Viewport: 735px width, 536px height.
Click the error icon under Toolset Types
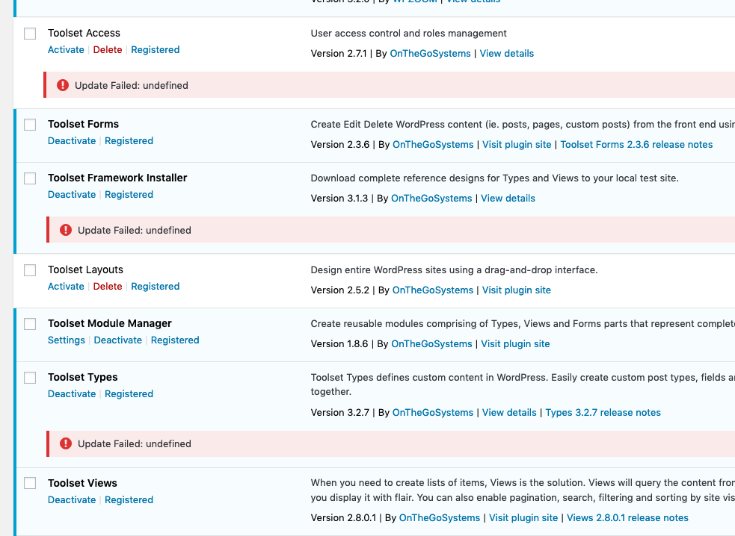click(x=66, y=443)
